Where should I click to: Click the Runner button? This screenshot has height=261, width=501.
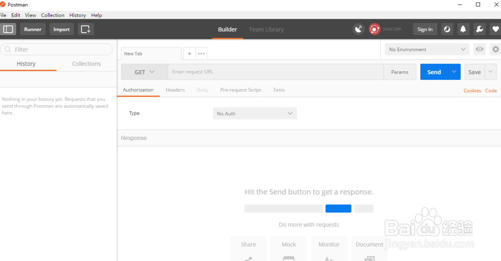[33, 29]
